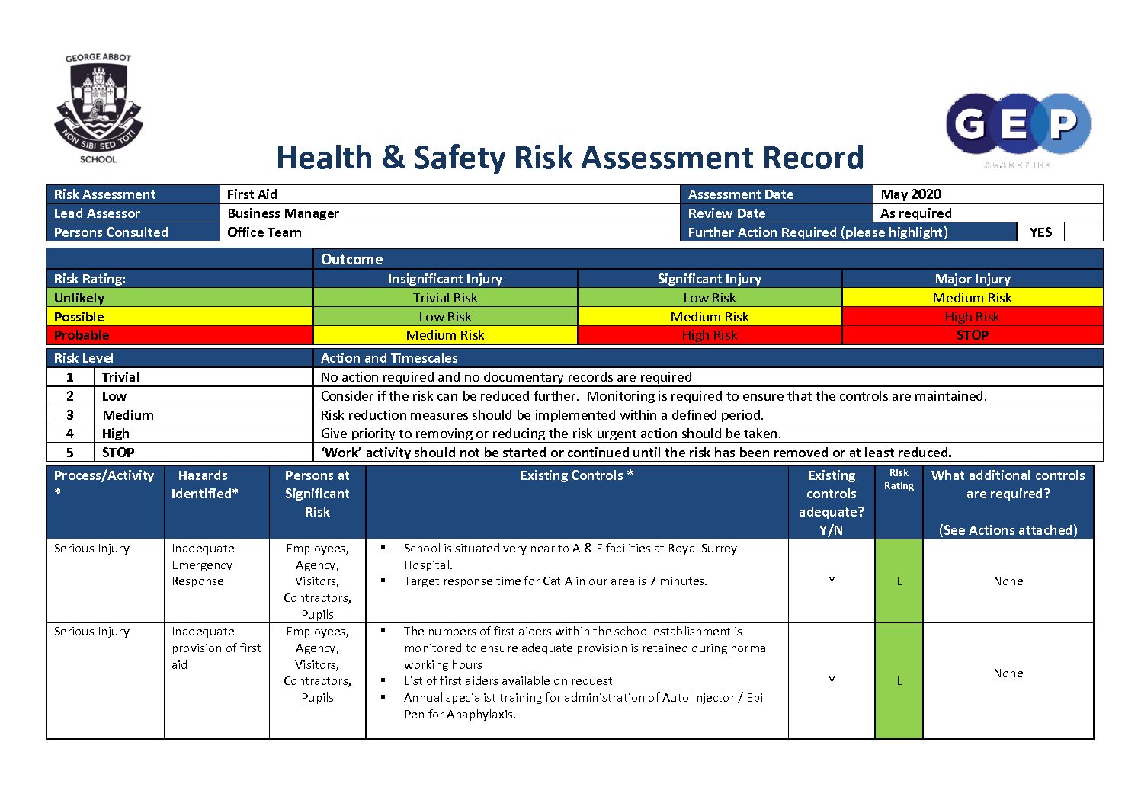This screenshot has height=806, width=1141.
Task: Click the green 'Unlikely' likelihood row label
Action: tap(180, 298)
